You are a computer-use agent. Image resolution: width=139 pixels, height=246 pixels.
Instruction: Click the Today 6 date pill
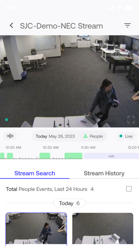pos(69,203)
